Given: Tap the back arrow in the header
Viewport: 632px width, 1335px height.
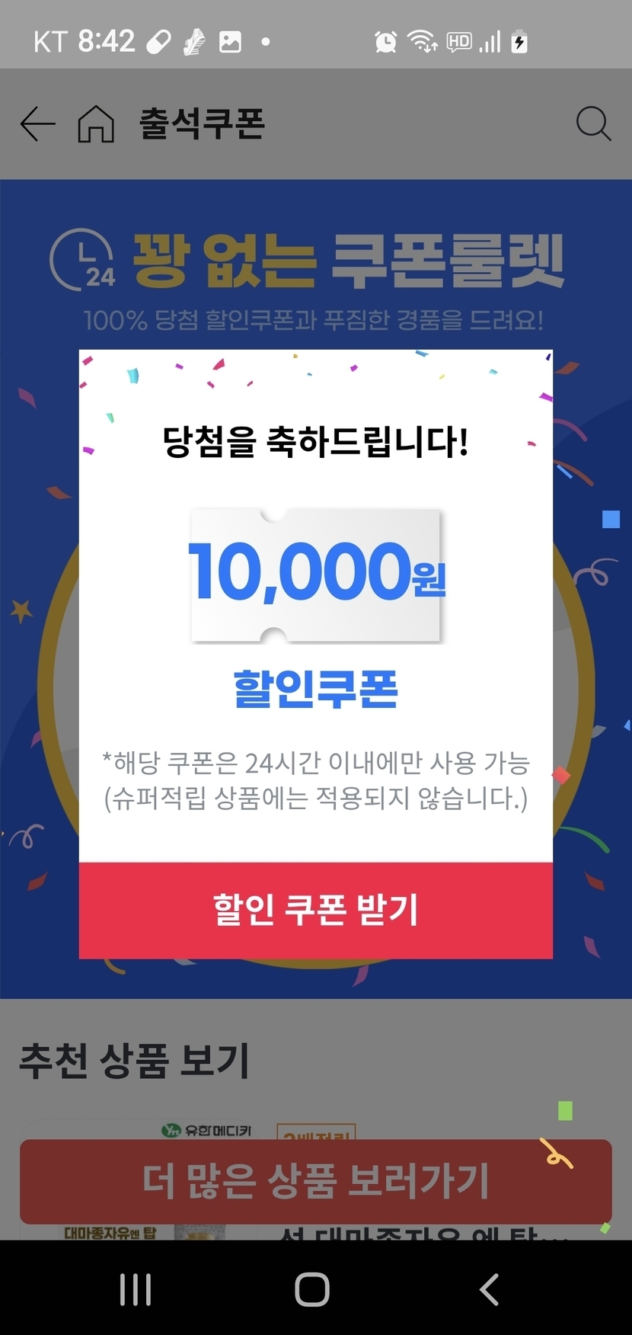Looking at the screenshot, I should [x=37, y=124].
